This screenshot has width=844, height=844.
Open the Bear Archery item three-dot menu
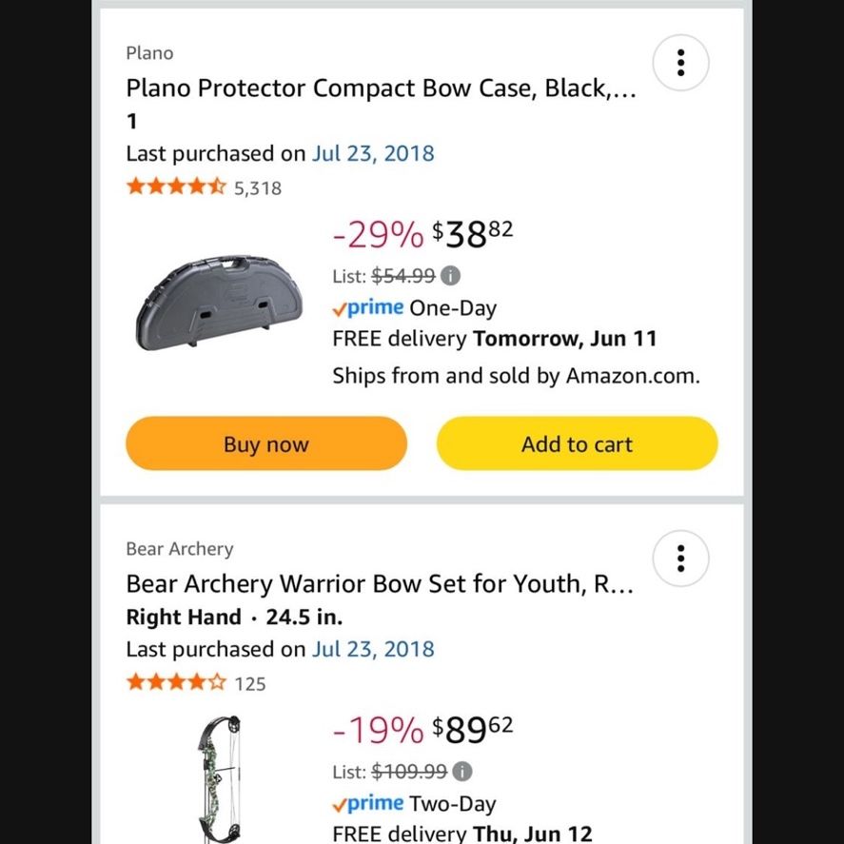pyautogui.click(x=680, y=559)
